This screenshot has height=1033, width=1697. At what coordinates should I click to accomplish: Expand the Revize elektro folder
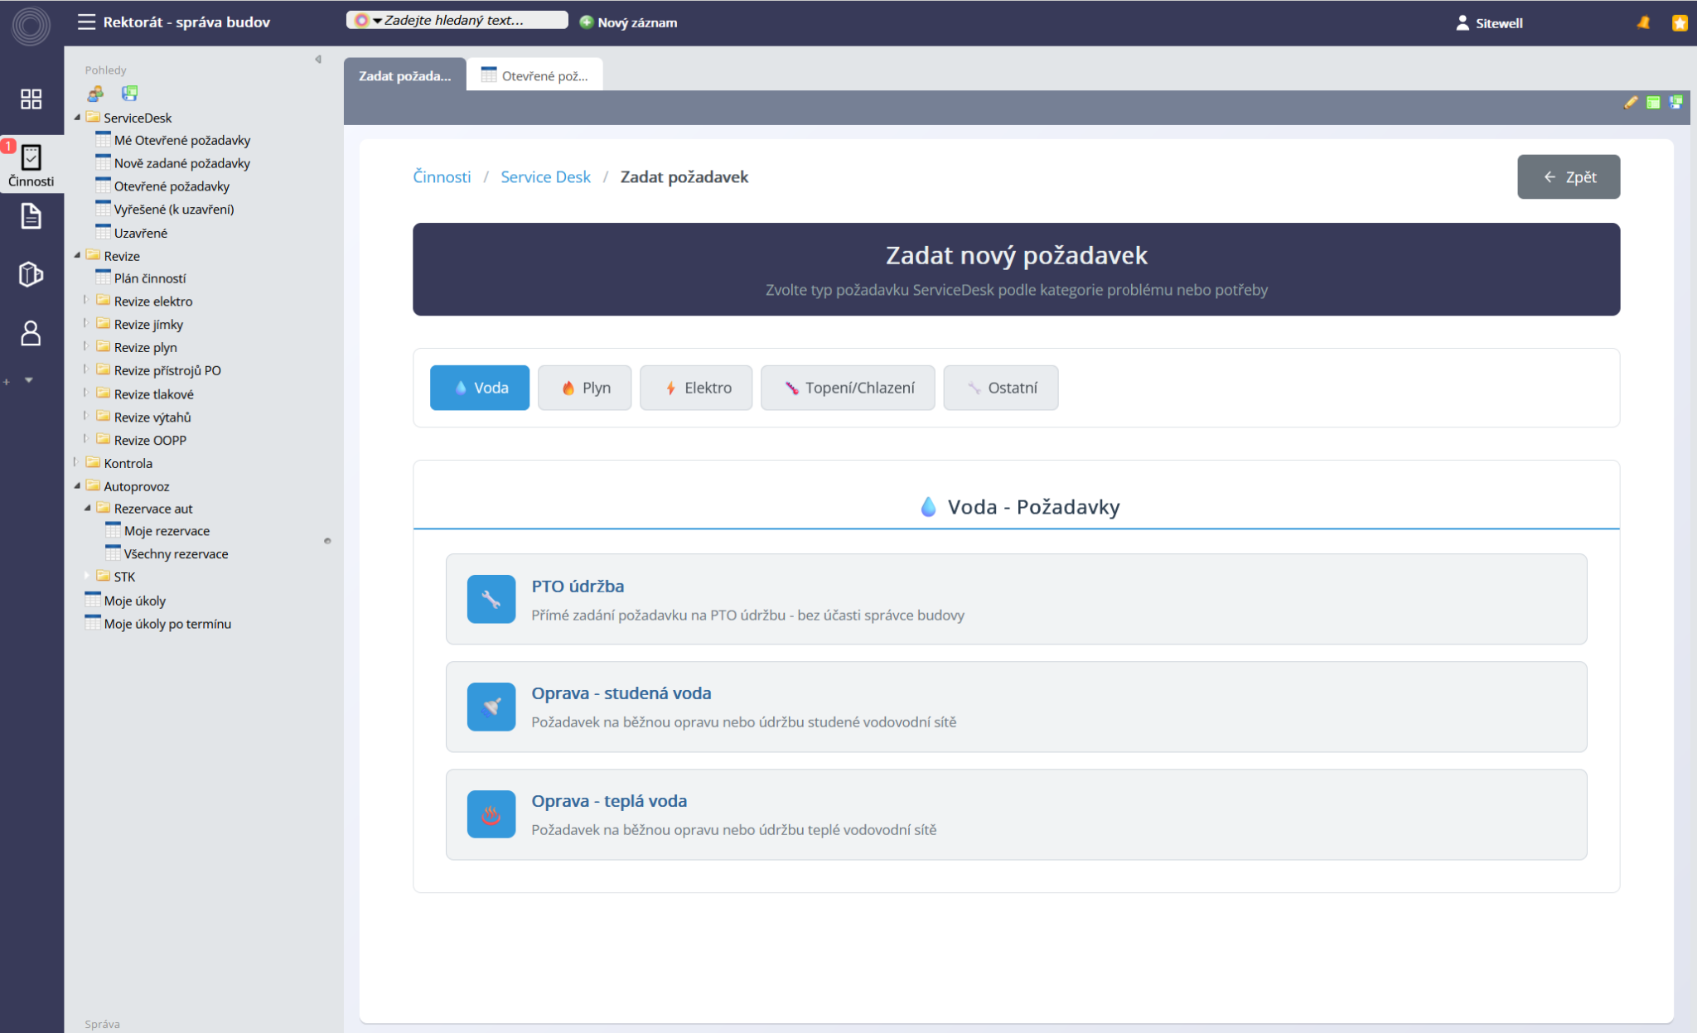[86, 301]
